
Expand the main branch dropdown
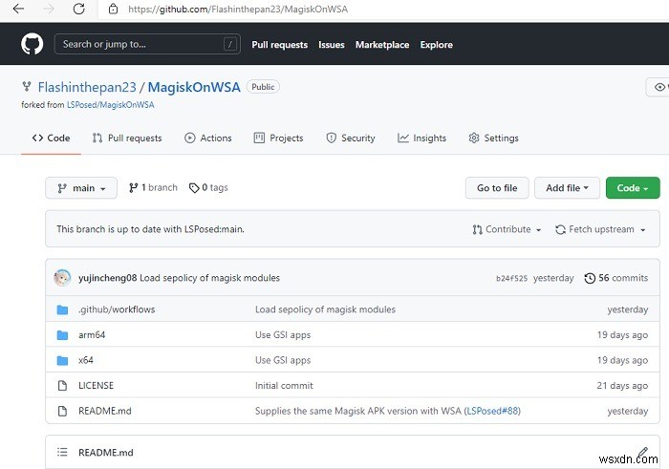[81, 188]
